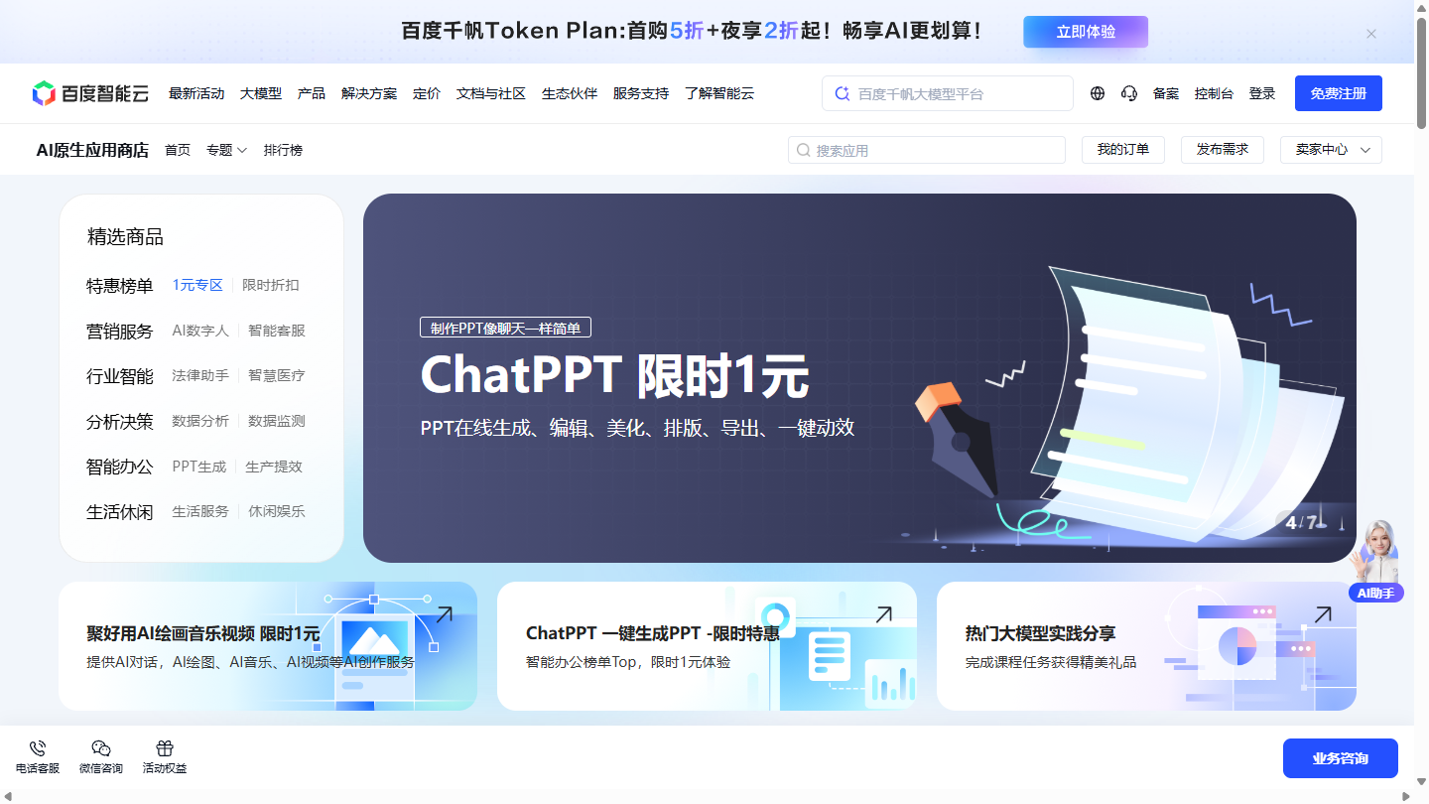Viewport: 1429px width, 804px height.
Task: Select the 限时折扣 link
Action: click(271, 285)
